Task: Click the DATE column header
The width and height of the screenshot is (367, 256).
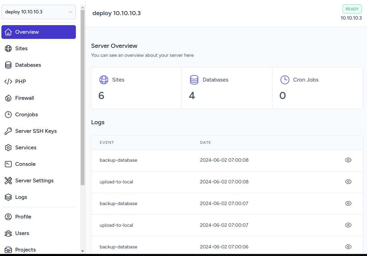Action: [205, 142]
